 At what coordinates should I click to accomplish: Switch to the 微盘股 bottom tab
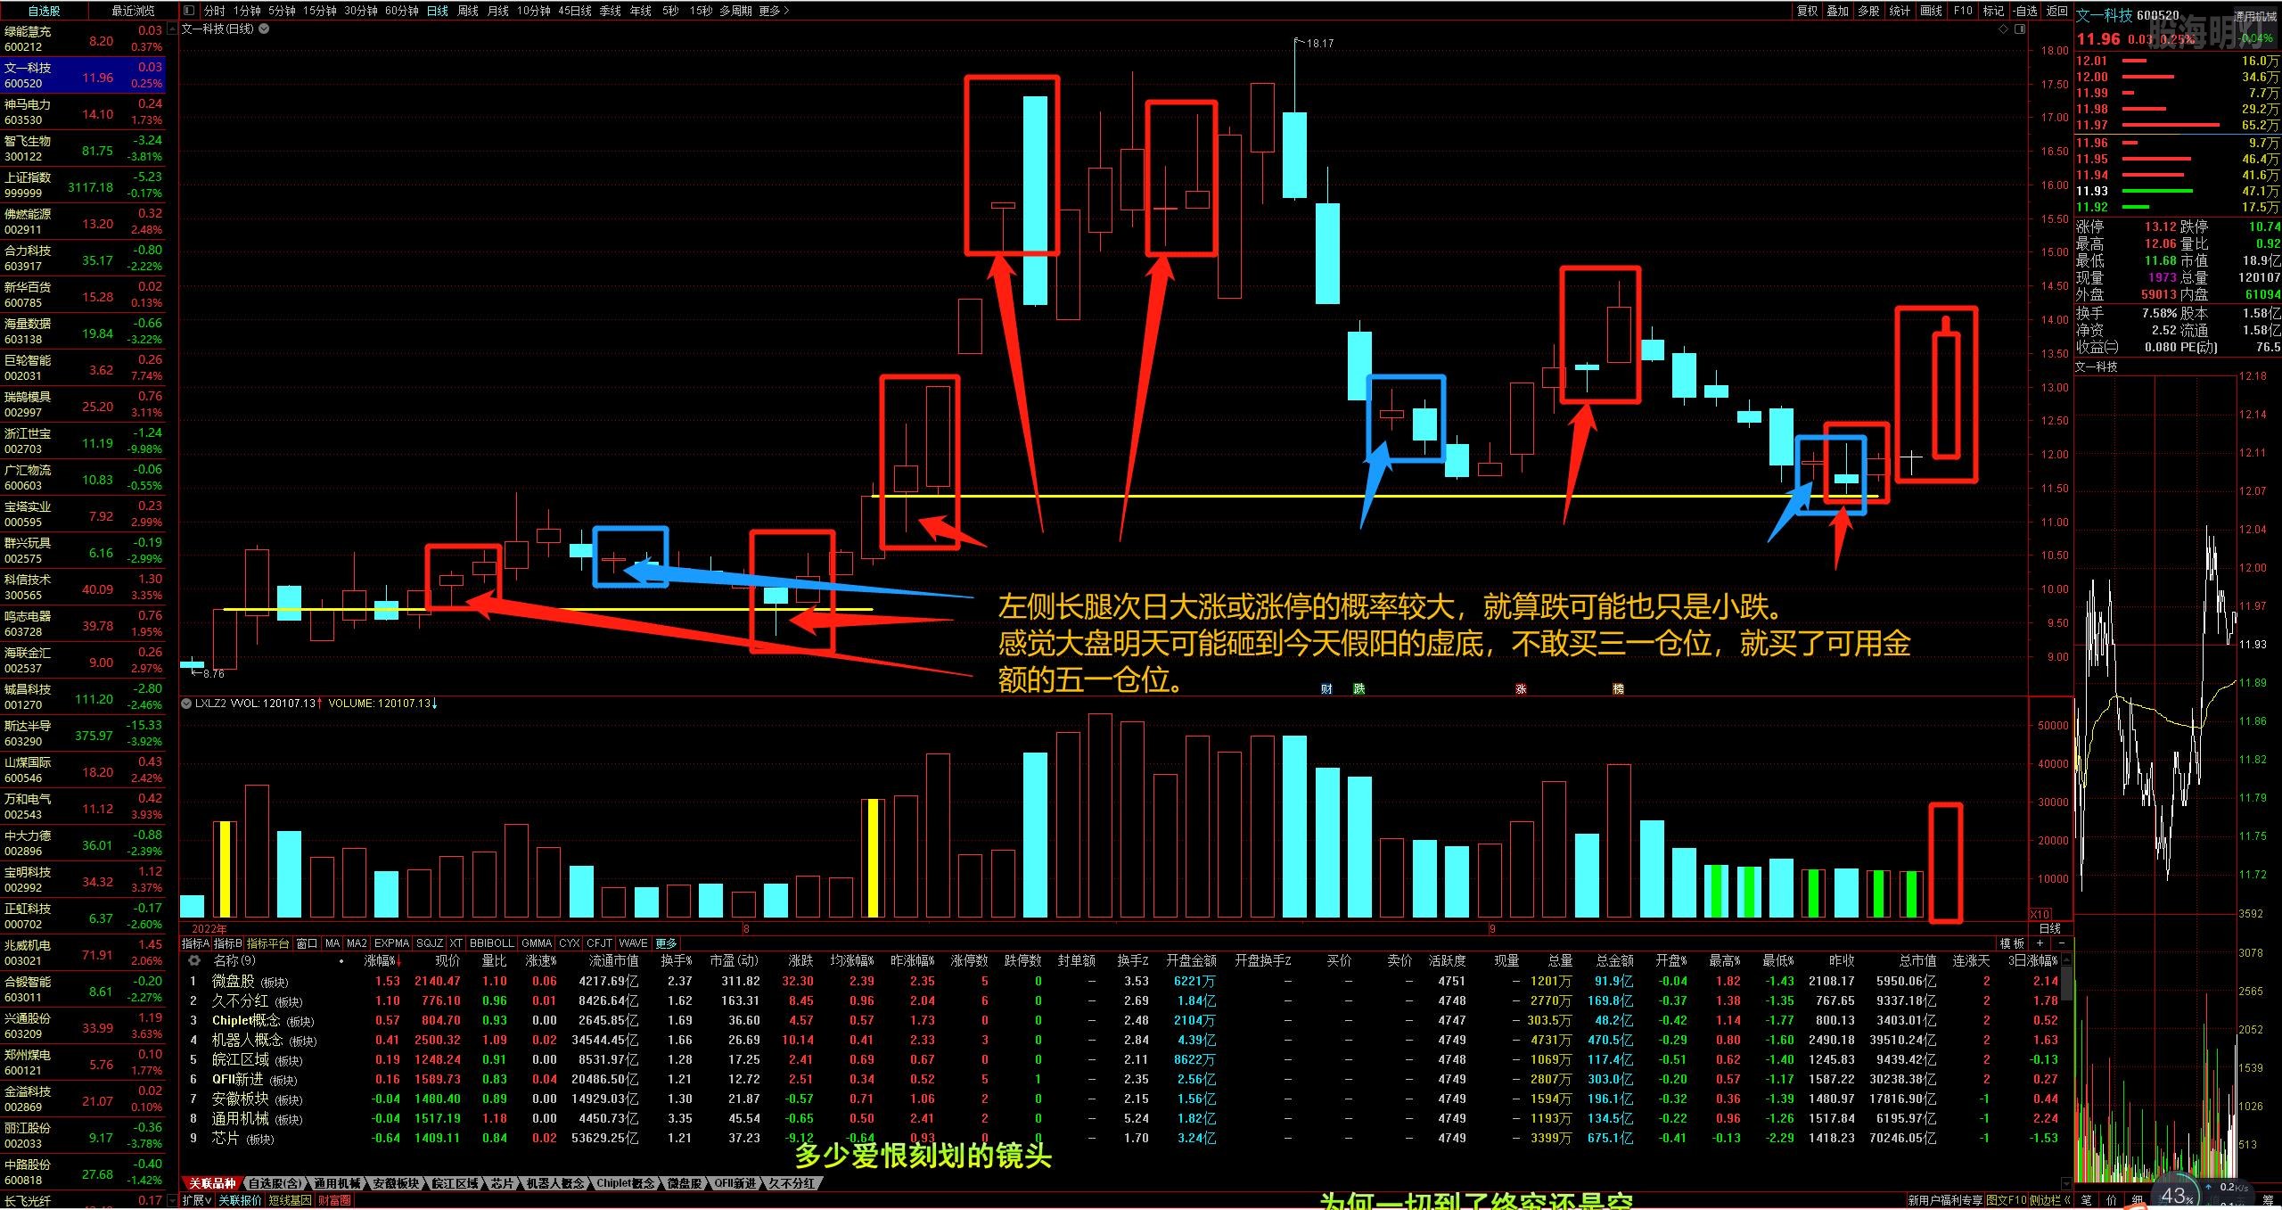(684, 1183)
